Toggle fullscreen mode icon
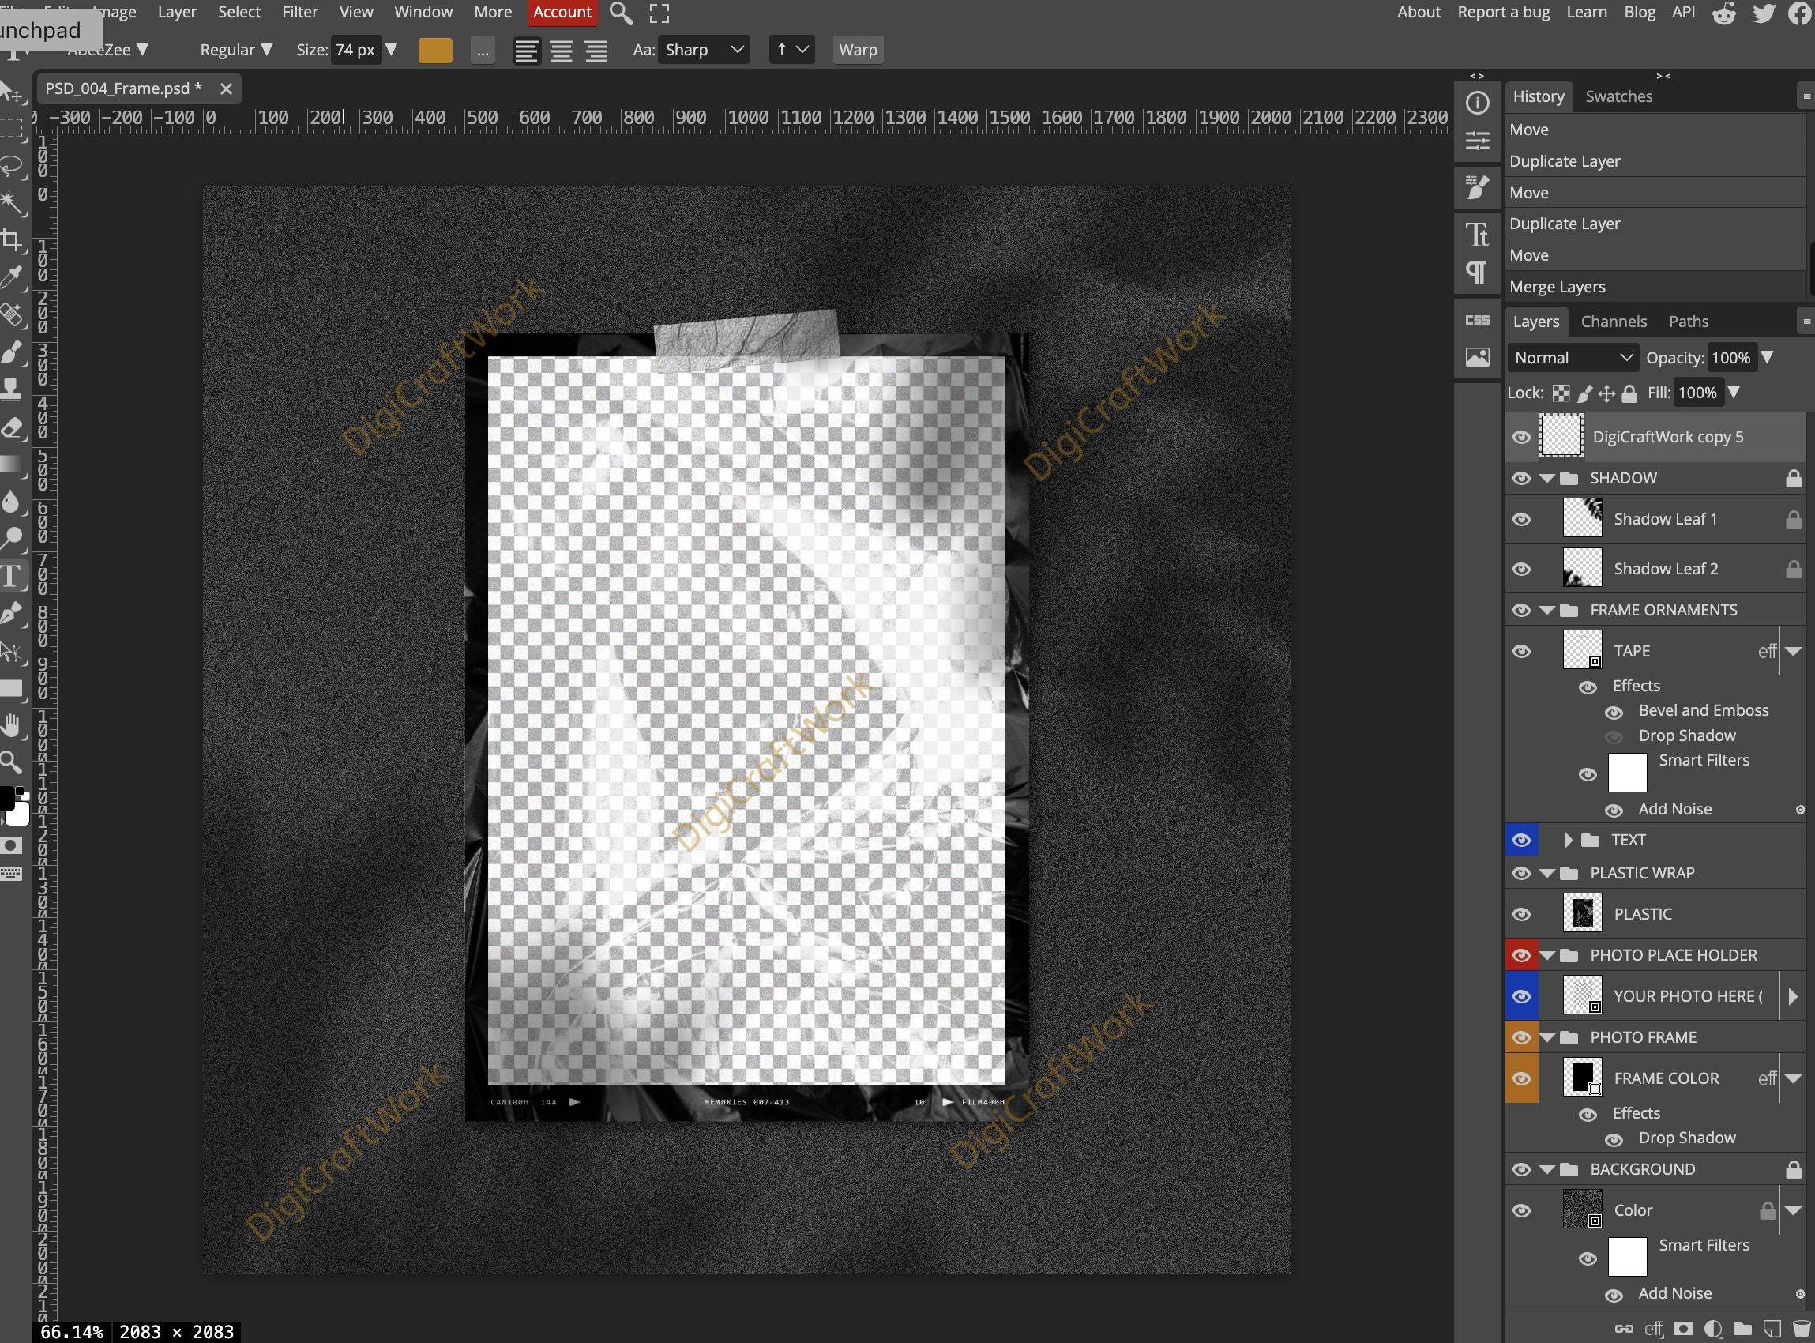The width and height of the screenshot is (1815, 1343). point(659,13)
